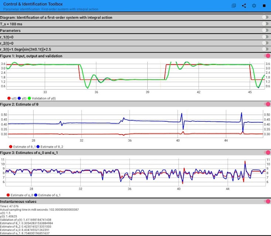
Task: Open settings with the gear icon
Action: 254,6
